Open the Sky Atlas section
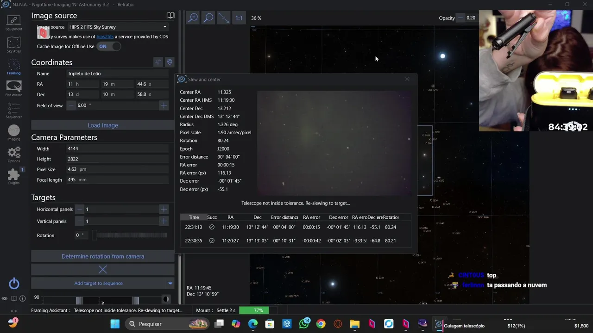 [x=13, y=45]
